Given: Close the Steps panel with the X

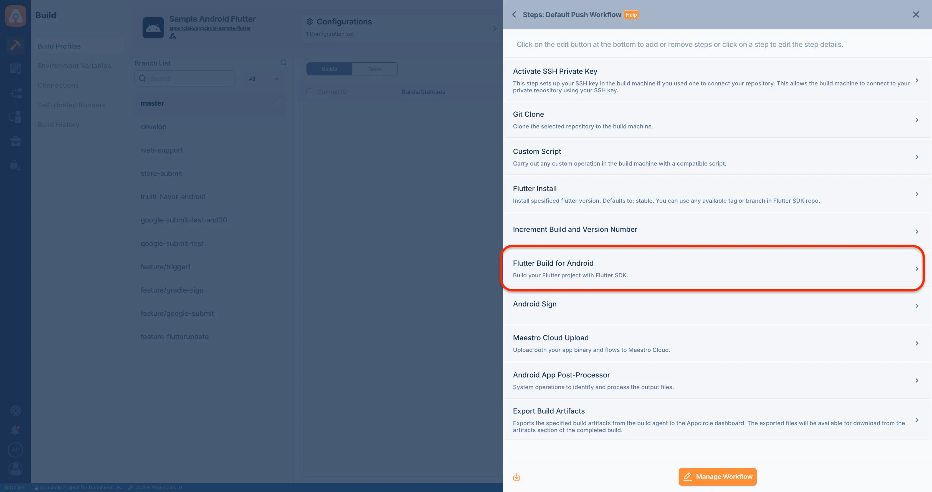Looking at the screenshot, I should (916, 14).
